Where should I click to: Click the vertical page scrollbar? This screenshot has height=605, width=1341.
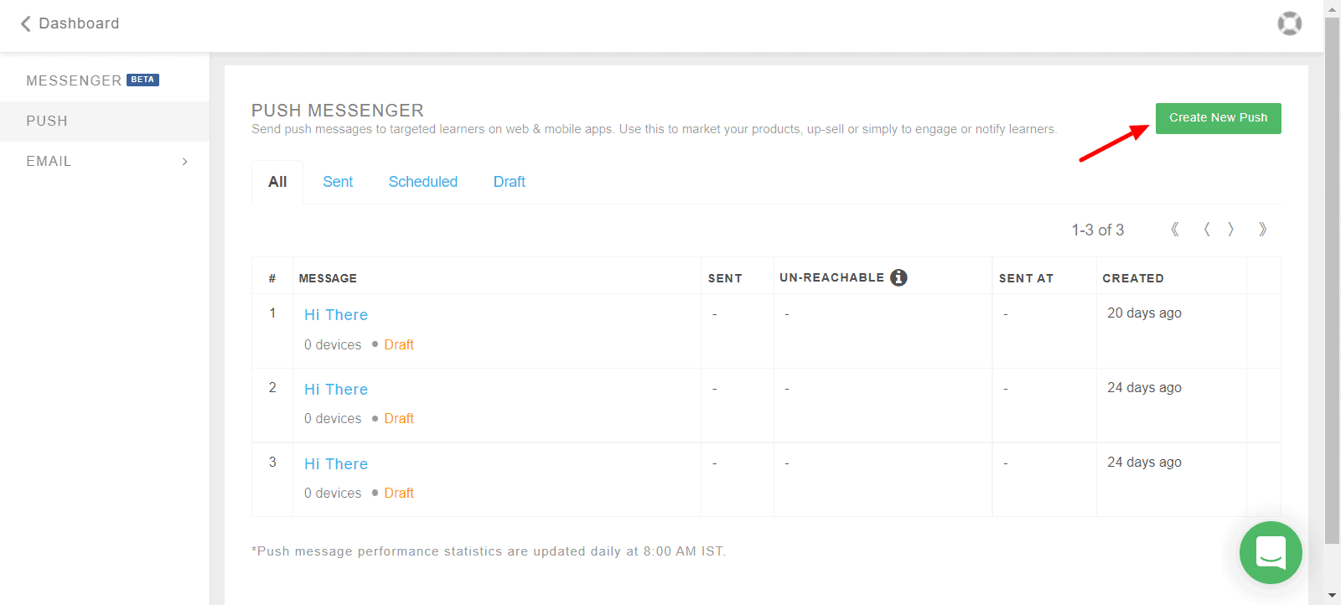(x=1332, y=277)
